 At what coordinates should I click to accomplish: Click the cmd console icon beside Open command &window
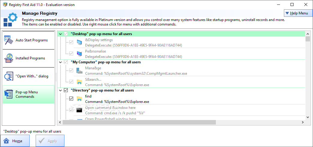tap(79, 110)
